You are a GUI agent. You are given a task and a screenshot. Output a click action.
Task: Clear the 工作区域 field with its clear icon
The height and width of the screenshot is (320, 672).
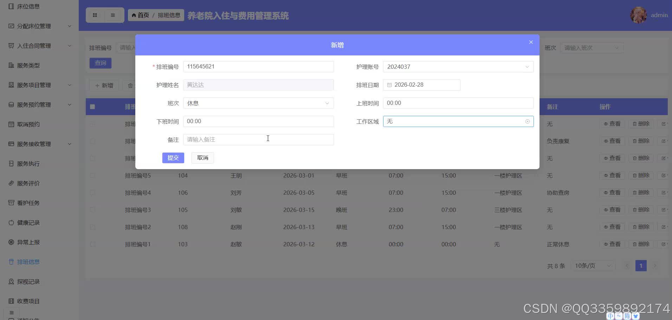(x=528, y=121)
